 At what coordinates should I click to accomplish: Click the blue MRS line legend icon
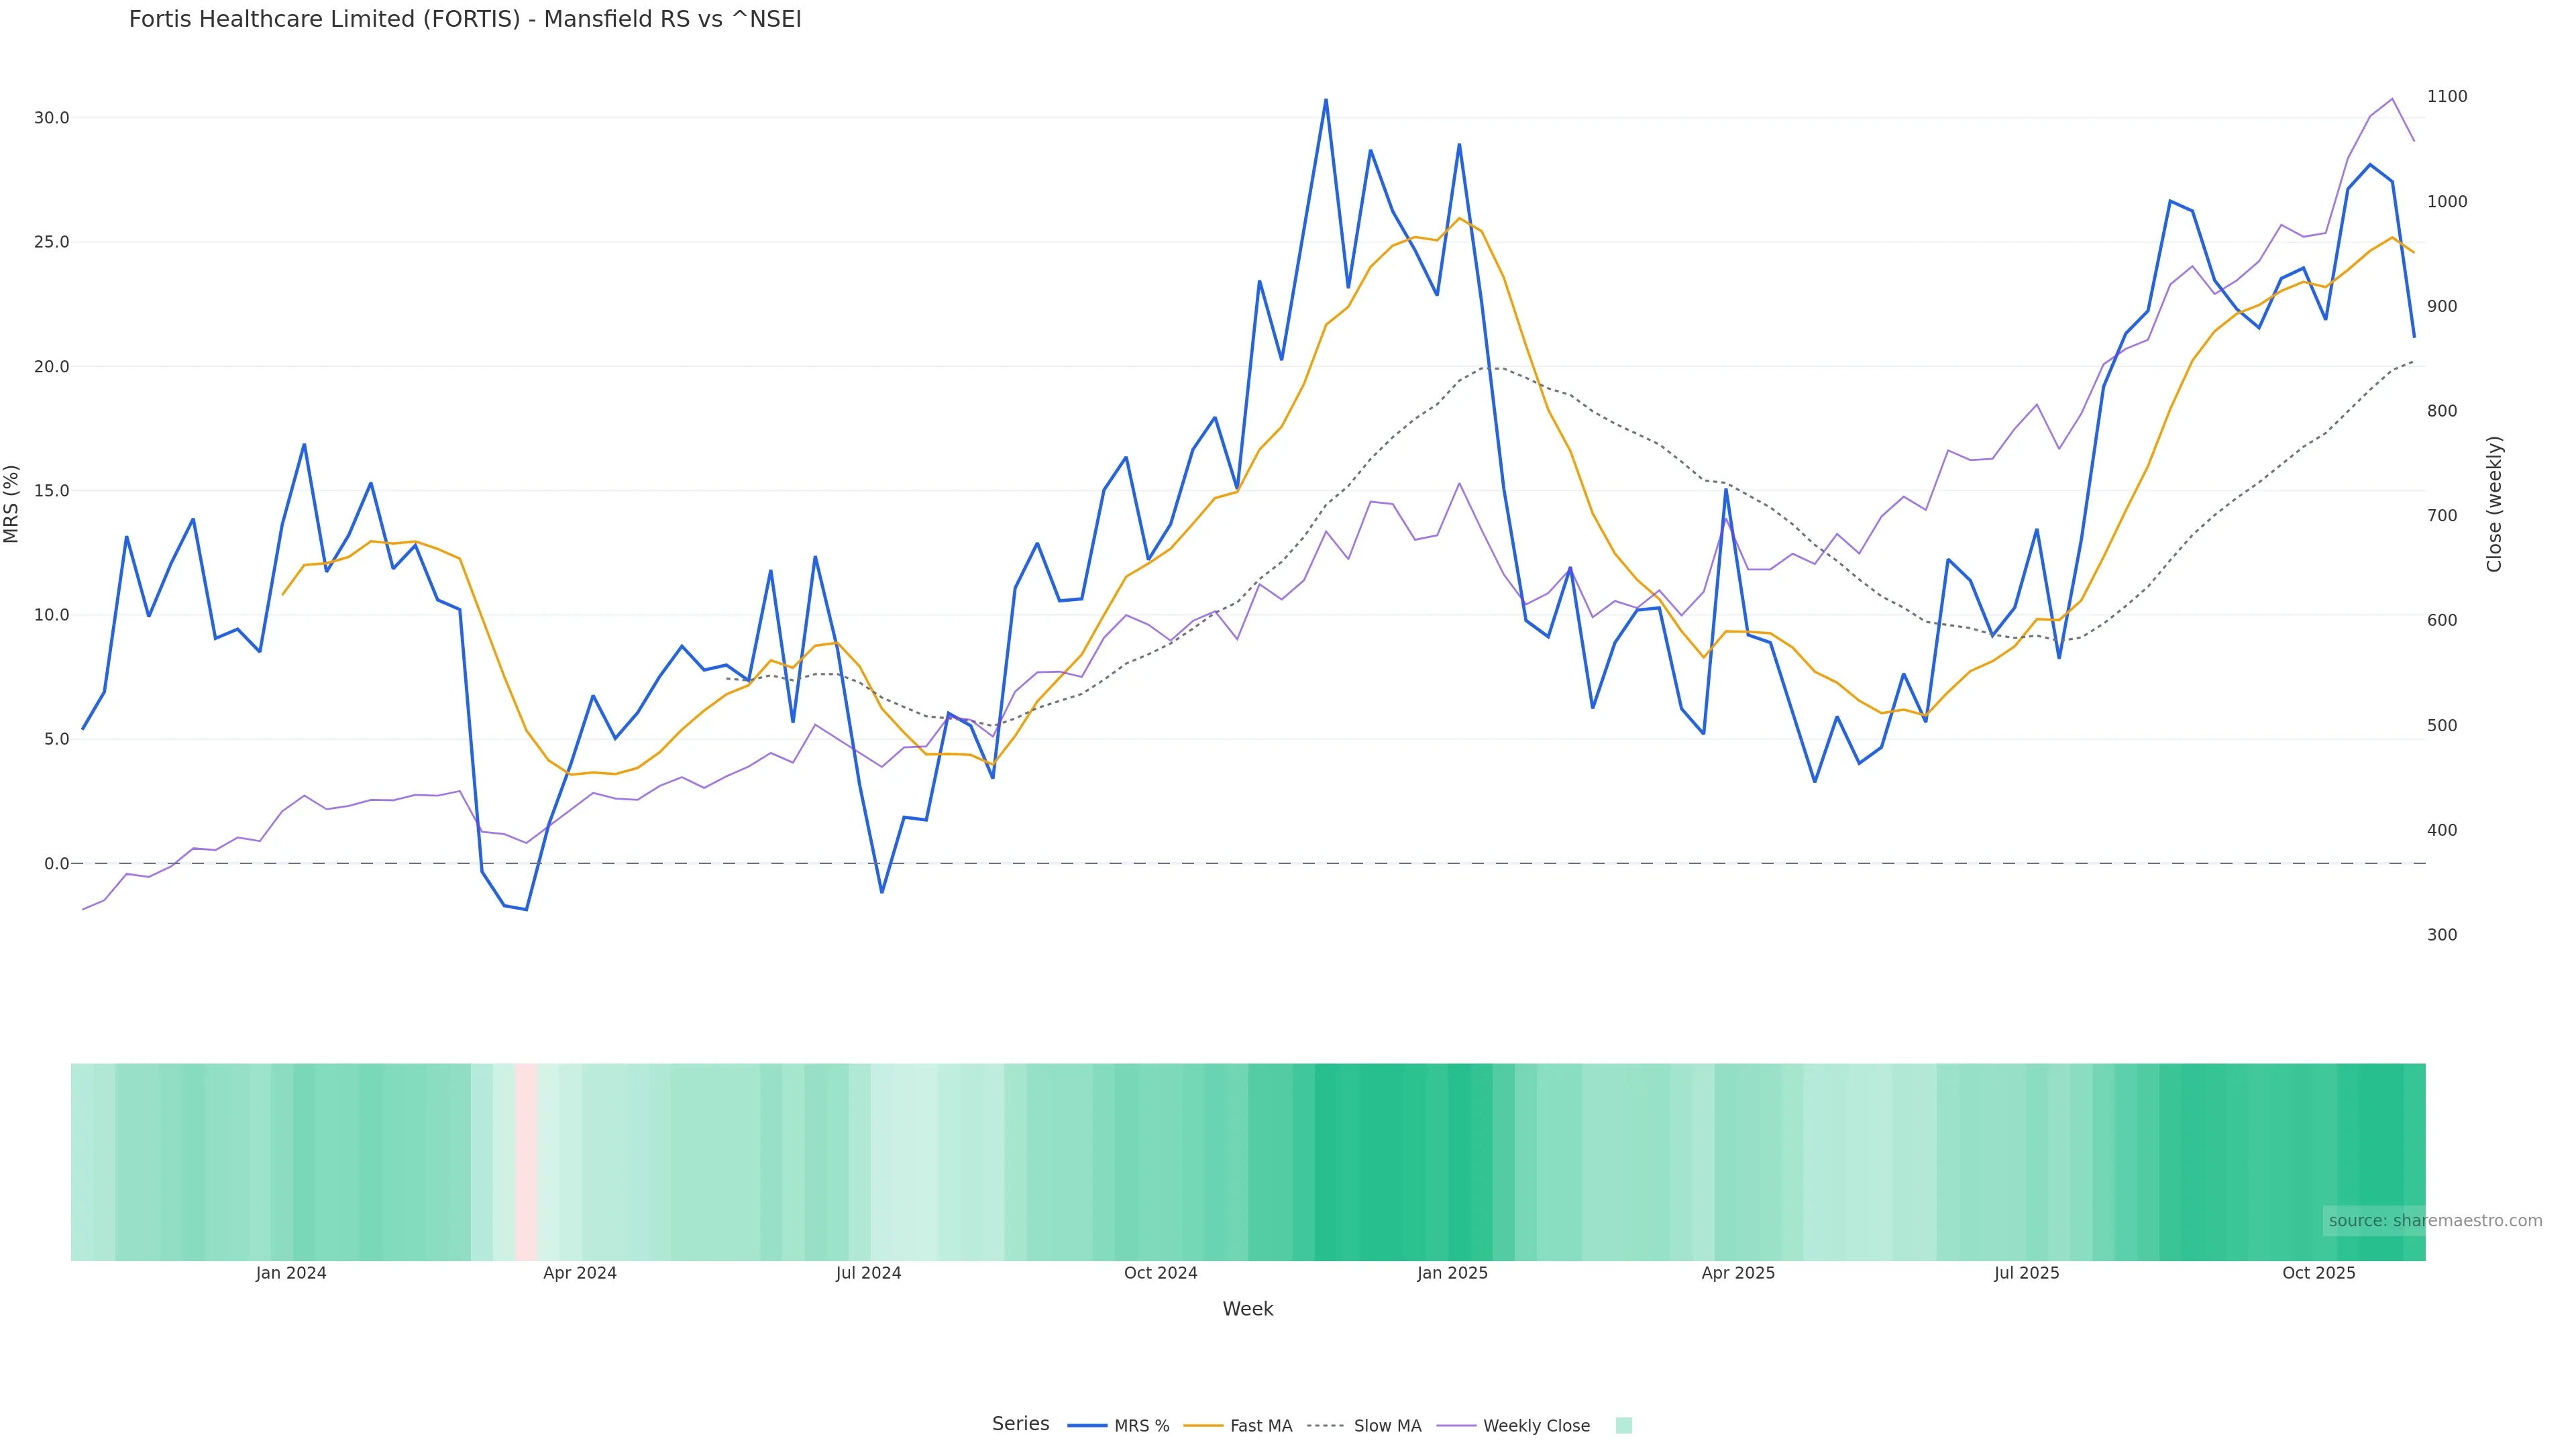pos(1087,1426)
